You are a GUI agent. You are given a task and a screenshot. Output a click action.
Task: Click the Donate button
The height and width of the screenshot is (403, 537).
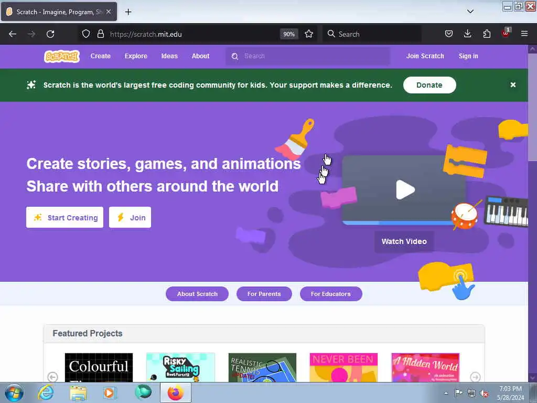429,85
